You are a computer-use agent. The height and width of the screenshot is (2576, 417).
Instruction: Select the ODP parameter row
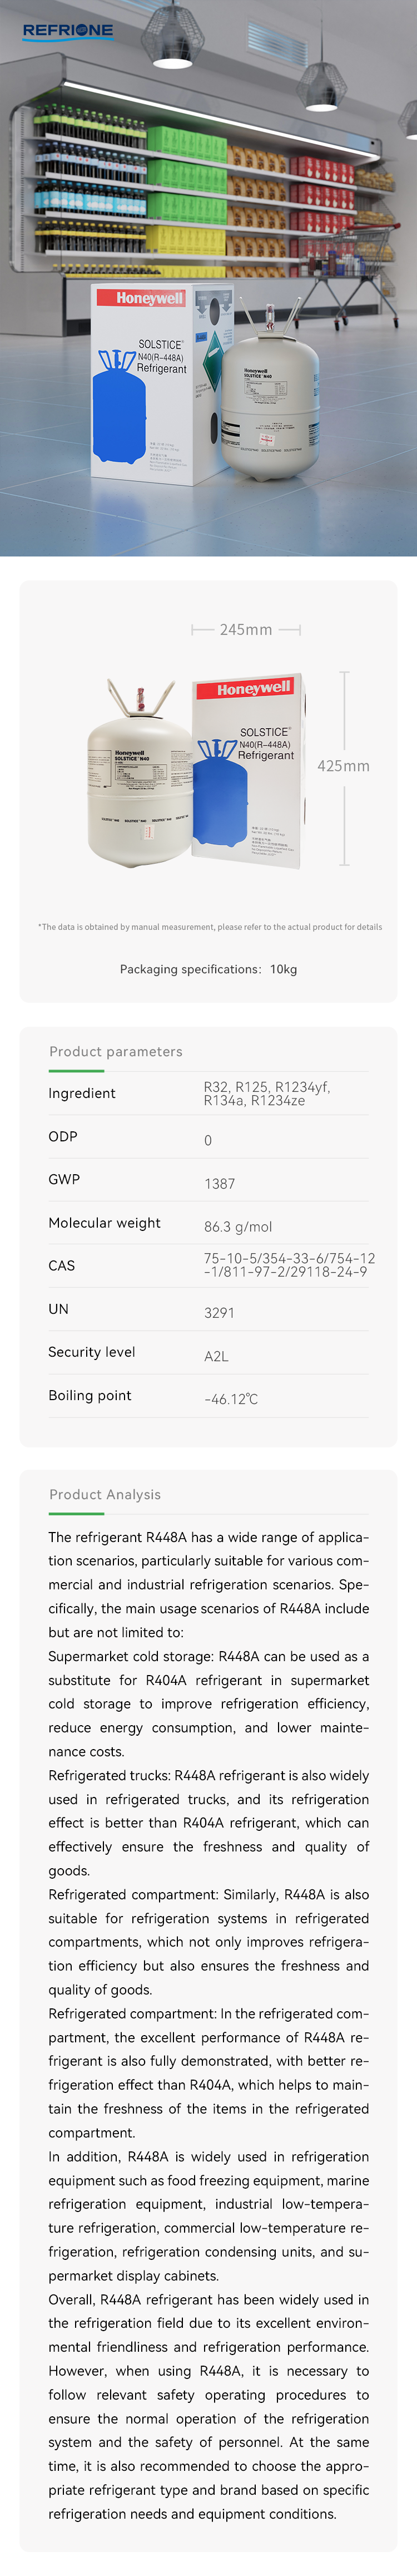[208, 1138]
